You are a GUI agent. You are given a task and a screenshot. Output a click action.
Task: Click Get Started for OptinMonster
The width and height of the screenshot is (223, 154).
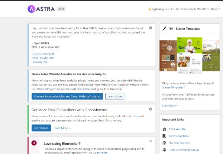click(41, 128)
